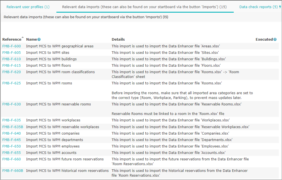
Task: Open the FMB-F-640 companies import
Action: (12, 133)
